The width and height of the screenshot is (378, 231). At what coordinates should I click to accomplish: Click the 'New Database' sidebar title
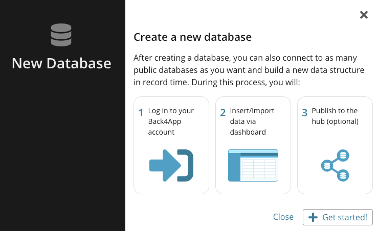tap(61, 63)
